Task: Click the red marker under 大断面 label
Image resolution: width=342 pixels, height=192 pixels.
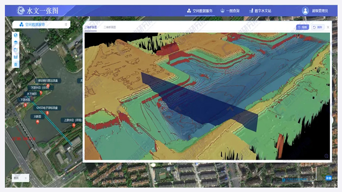Action: tap(37, 122)
